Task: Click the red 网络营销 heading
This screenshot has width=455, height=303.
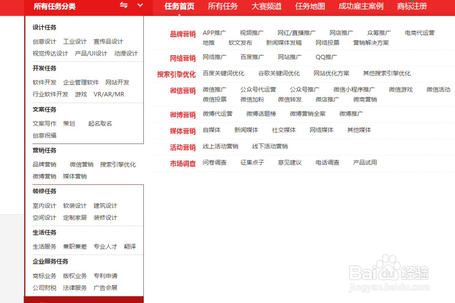Action: pos(183,58)
